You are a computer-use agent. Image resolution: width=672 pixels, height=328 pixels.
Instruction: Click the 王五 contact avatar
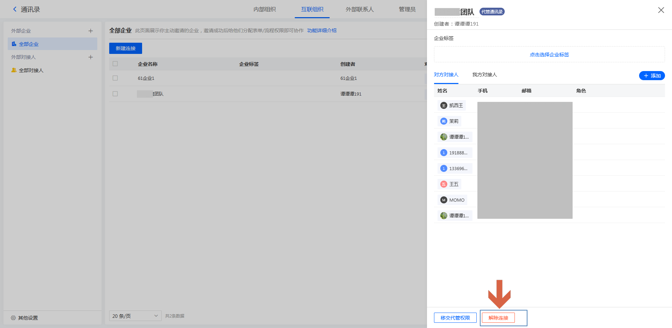(x=444, y=184)
